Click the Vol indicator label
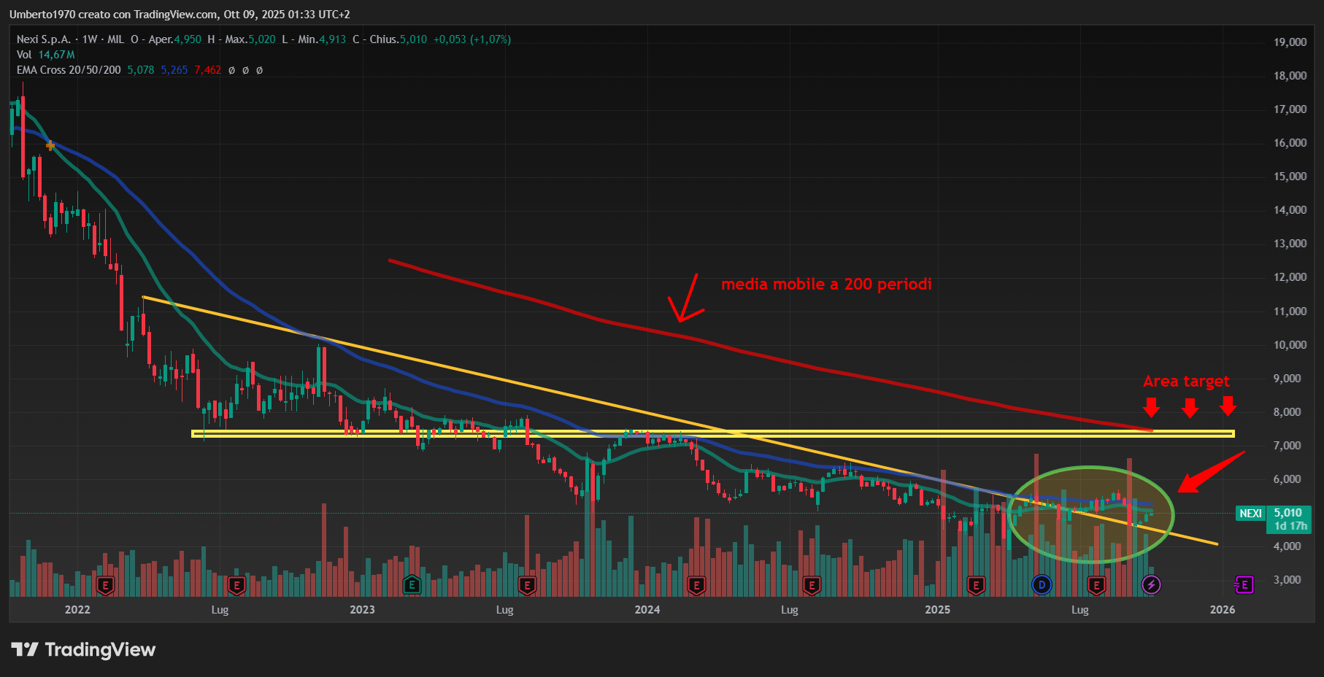Viewport: 1324px width, 677px height. (24, 55)
